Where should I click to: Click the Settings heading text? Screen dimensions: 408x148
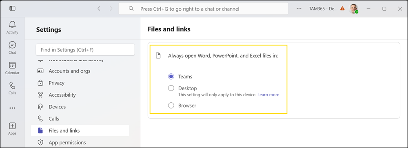(49, 30)
